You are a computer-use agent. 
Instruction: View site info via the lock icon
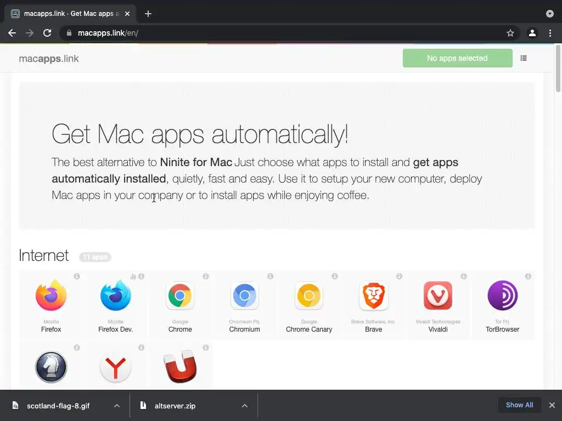69,33
